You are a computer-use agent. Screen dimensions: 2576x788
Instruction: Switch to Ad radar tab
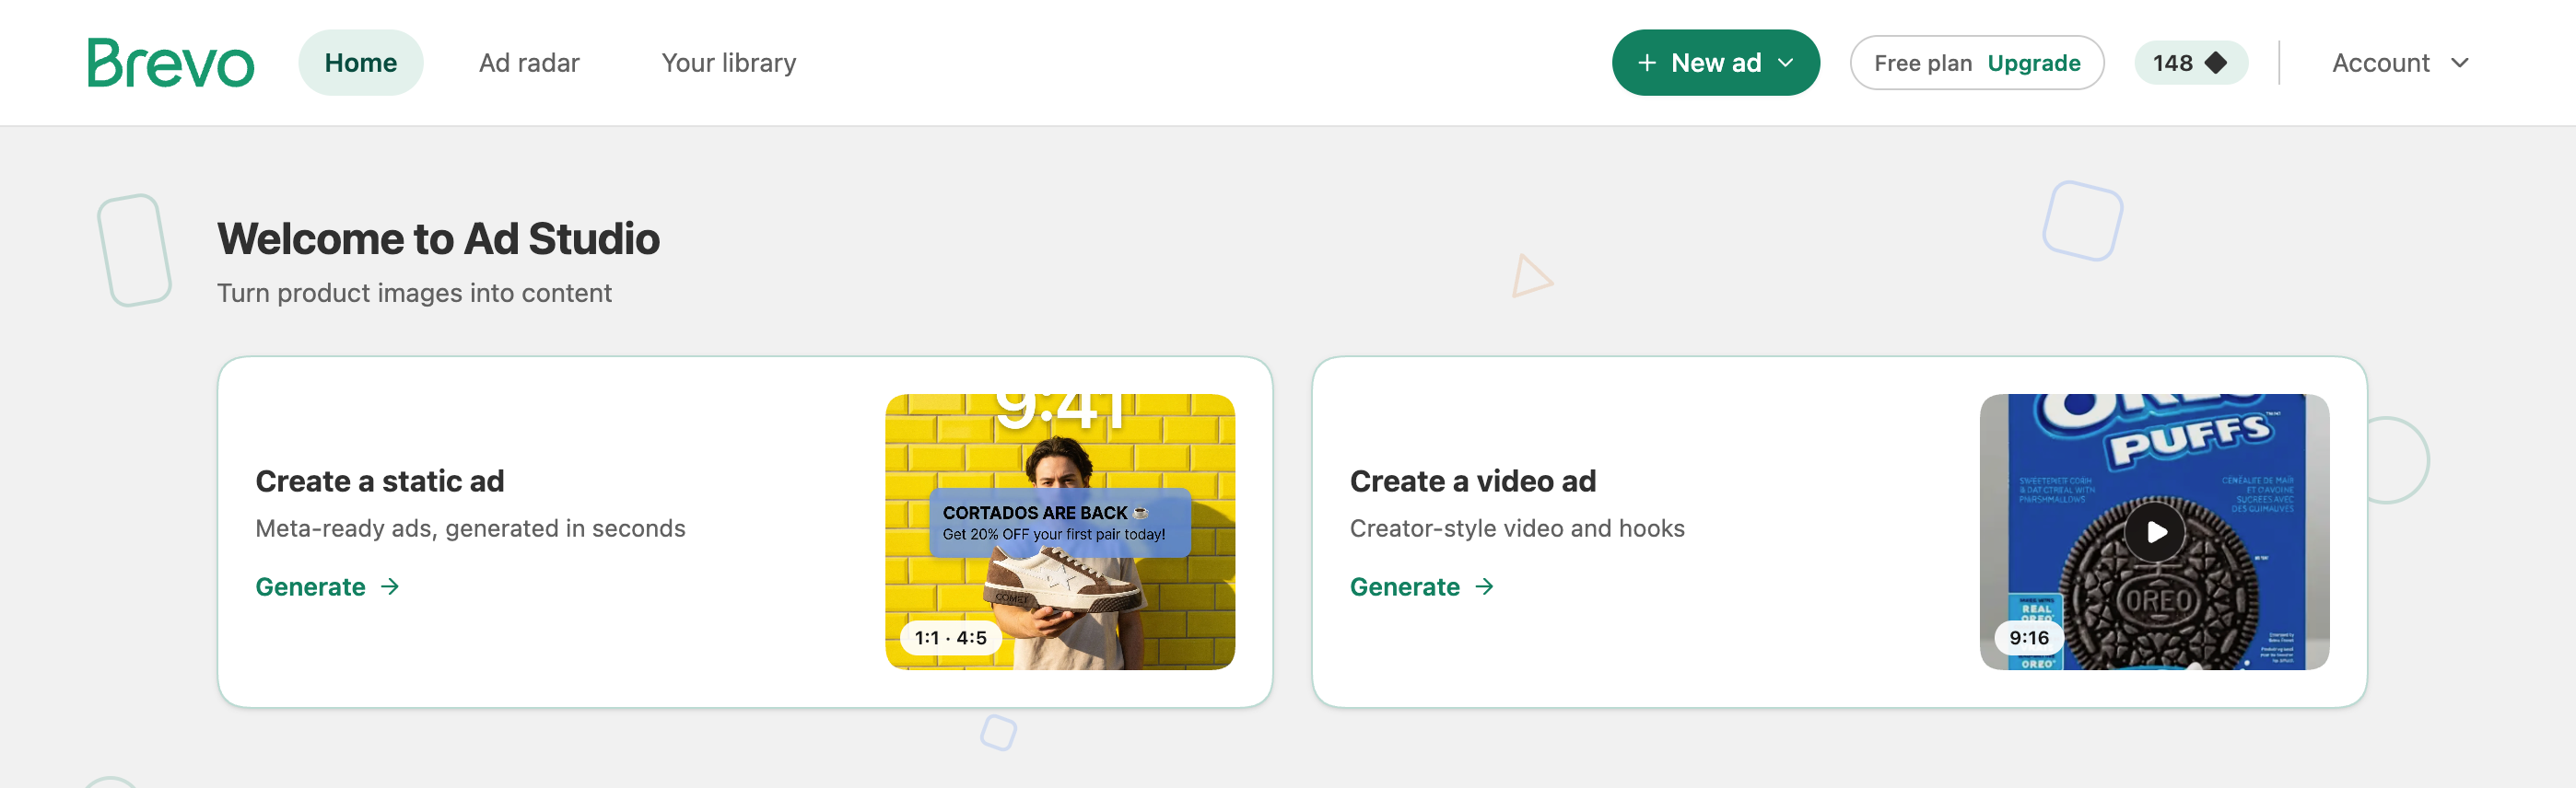click(529, 63)
